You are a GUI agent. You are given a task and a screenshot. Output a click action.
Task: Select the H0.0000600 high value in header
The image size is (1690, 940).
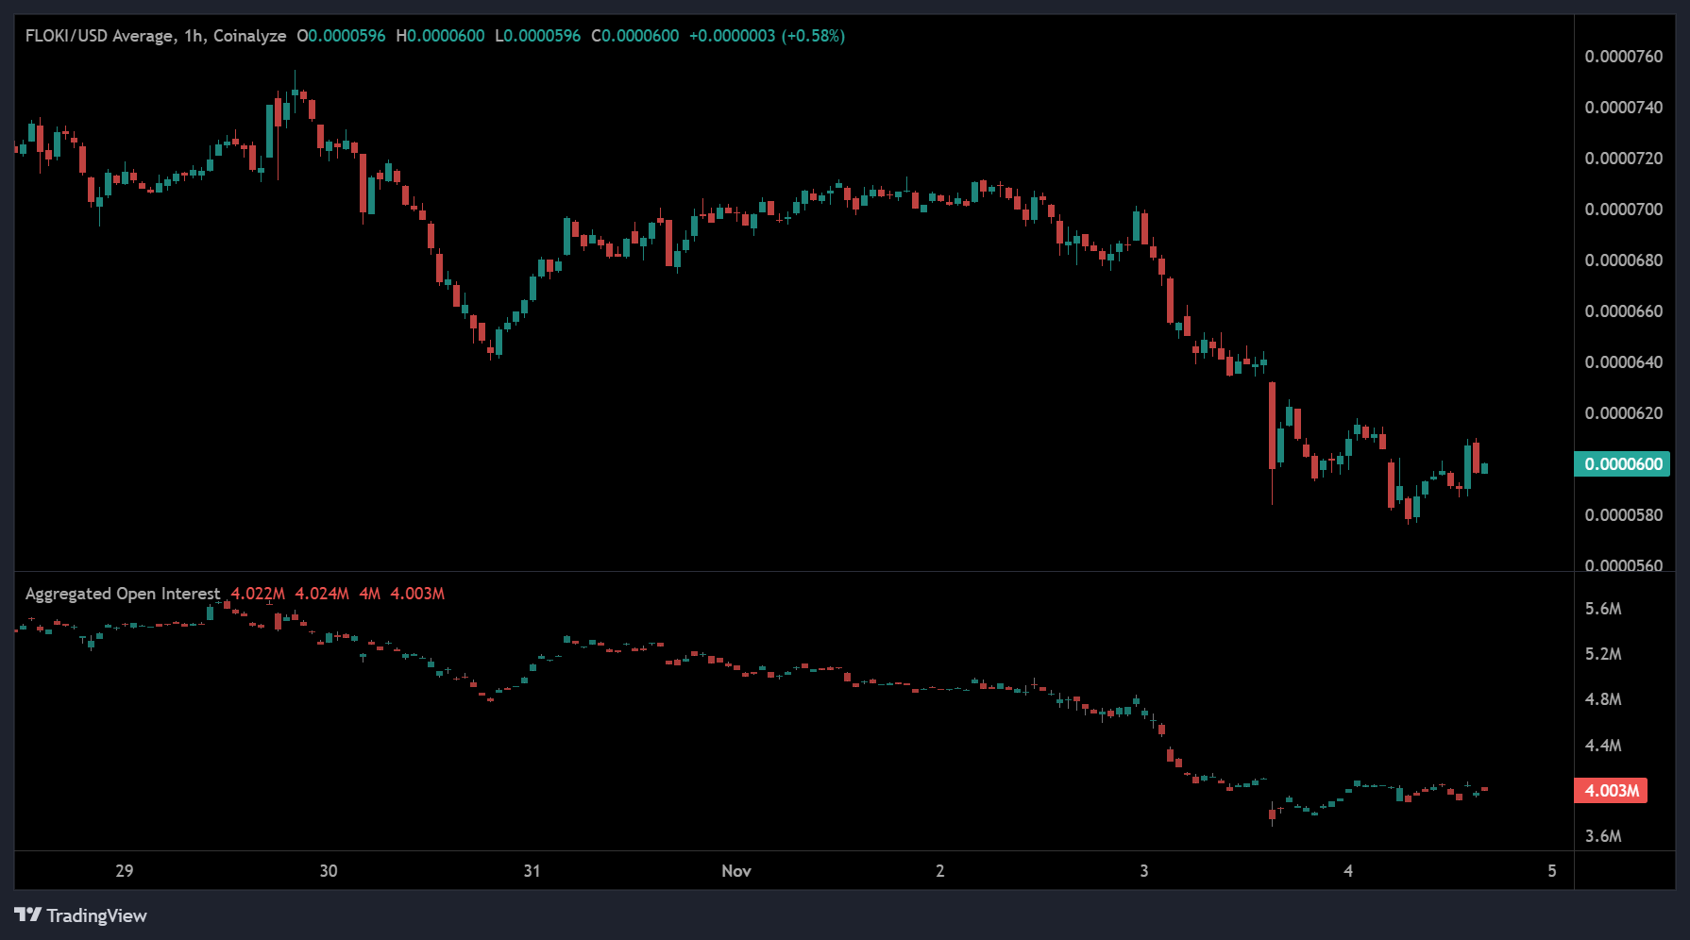[x=440, y=36]
